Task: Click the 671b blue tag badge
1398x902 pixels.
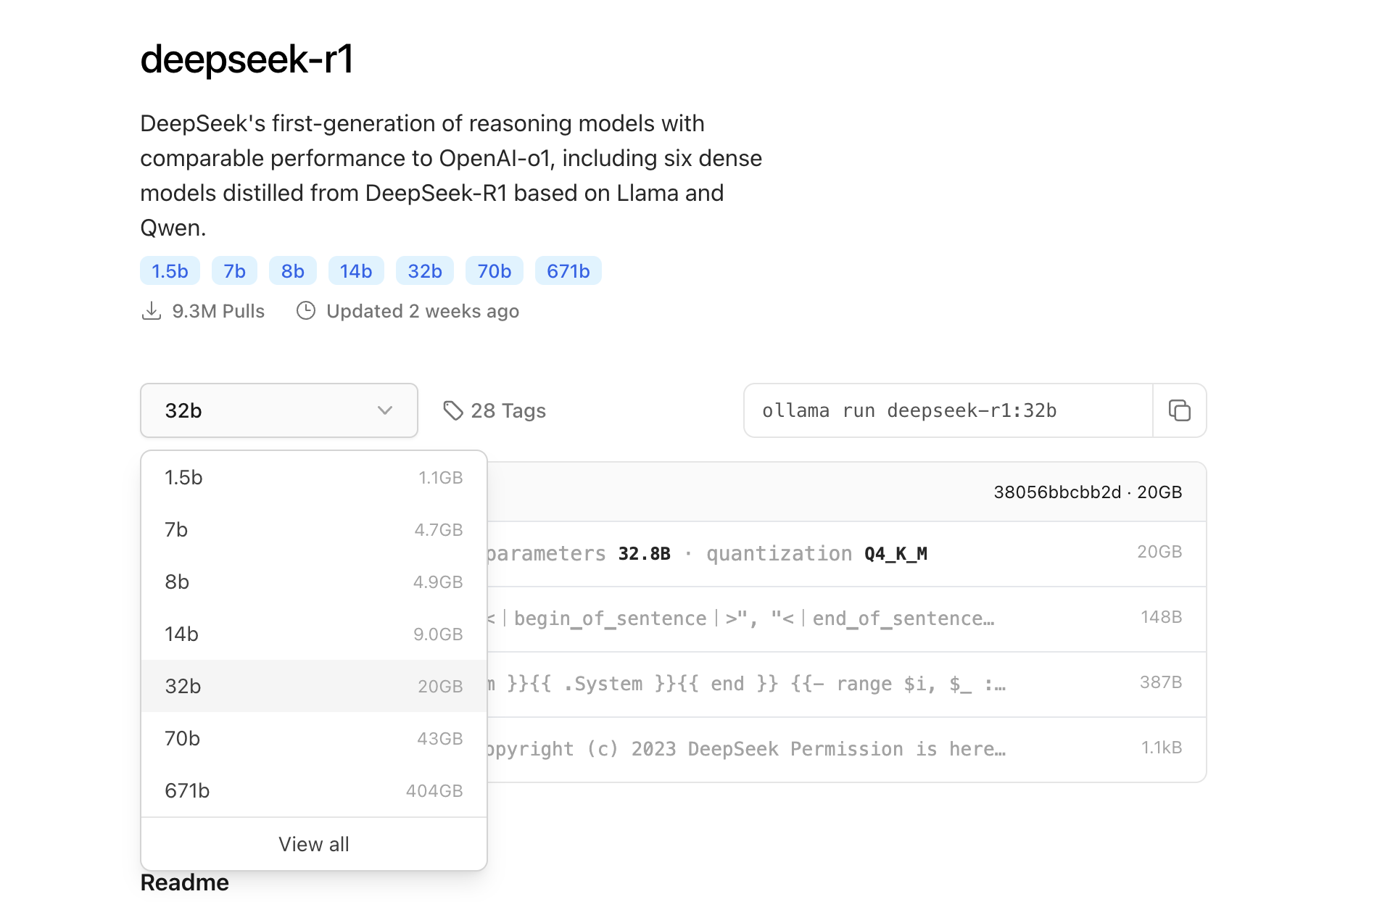Action: [x=568, y=271]
